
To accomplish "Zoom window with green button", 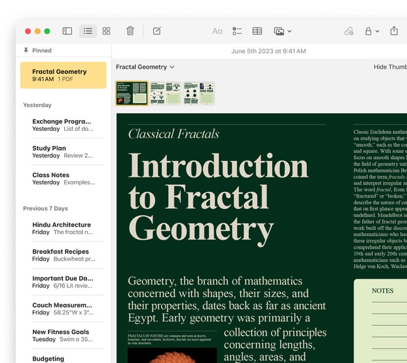I will point(47,31).
